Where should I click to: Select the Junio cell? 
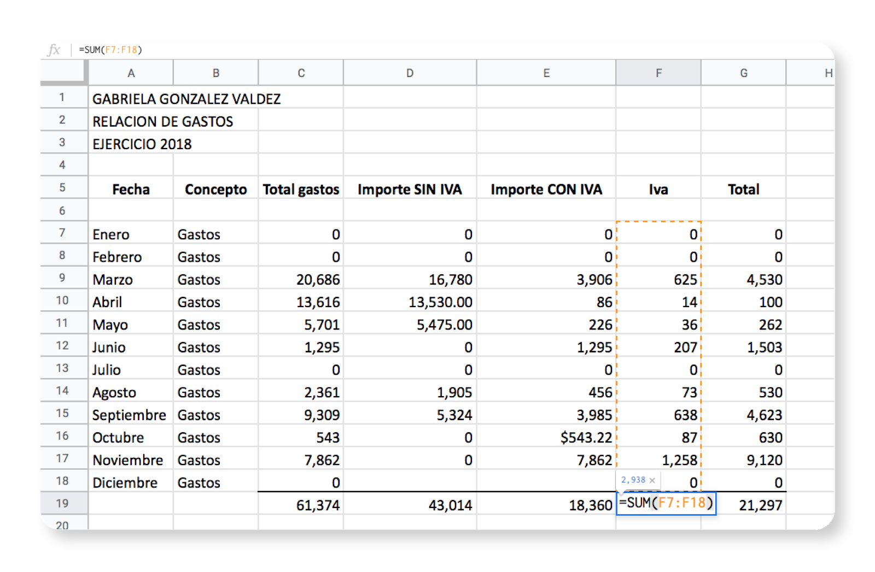[x=131, y=347]
